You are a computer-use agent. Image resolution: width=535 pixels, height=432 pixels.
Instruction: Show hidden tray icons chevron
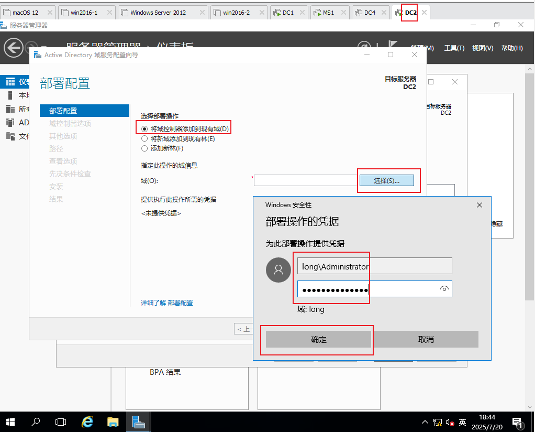(x=425, y=422)
